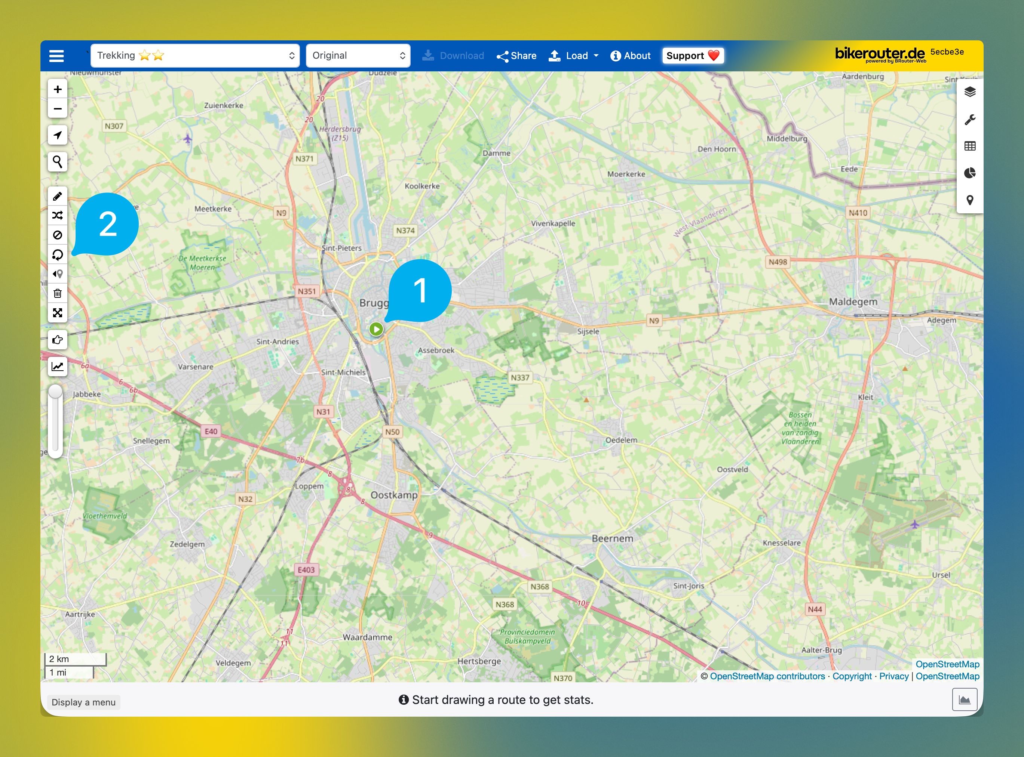Screen dimensions: 1024x757
Task: Click the shuffle beeline routing icon
Action: (57, 215)
